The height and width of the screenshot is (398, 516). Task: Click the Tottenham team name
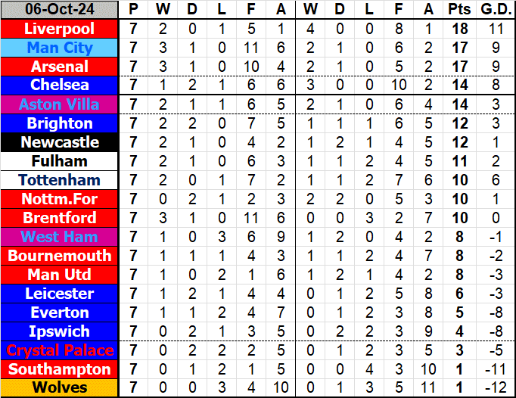[60, 180]
